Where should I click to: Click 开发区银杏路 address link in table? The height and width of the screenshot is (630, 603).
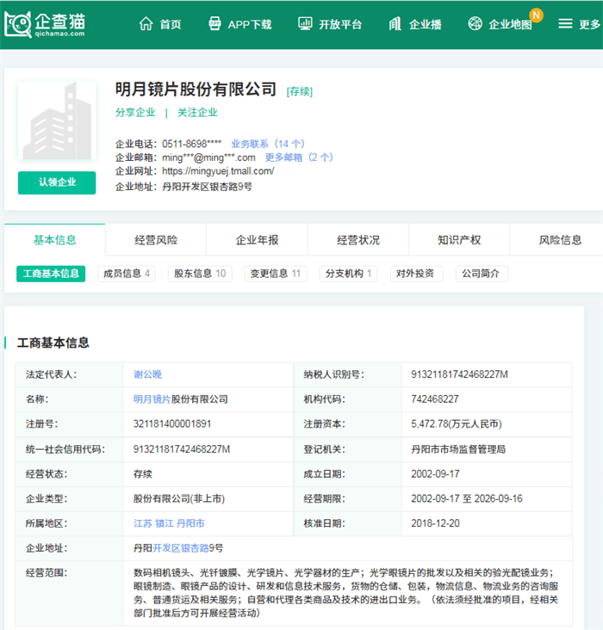pyautogui.click(x=181, y=548)
